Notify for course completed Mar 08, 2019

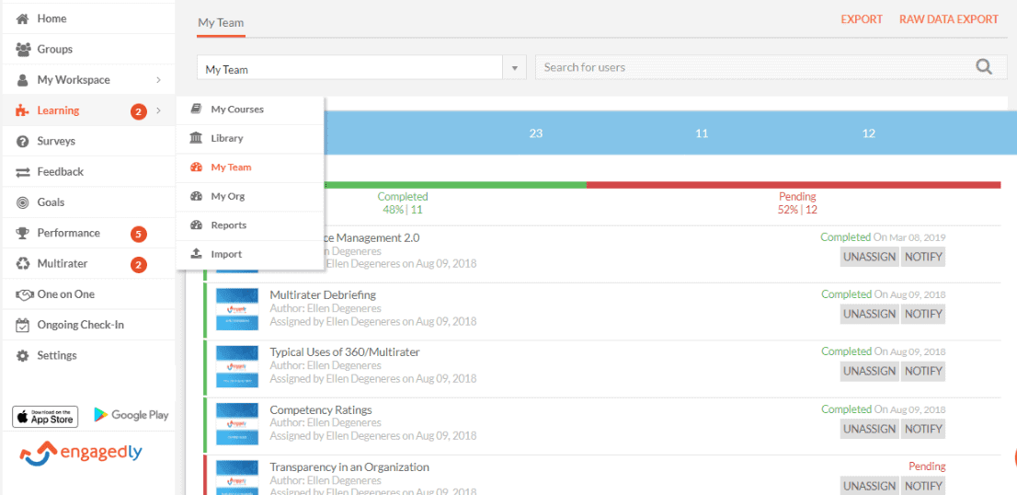pos(923,257)
